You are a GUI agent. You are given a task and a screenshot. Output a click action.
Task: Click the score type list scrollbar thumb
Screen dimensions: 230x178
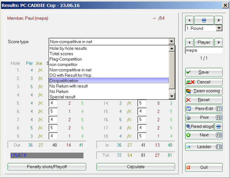click(172, 70)
